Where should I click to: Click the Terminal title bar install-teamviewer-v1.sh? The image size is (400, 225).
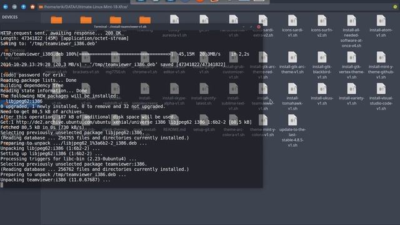tap(120, 27)
